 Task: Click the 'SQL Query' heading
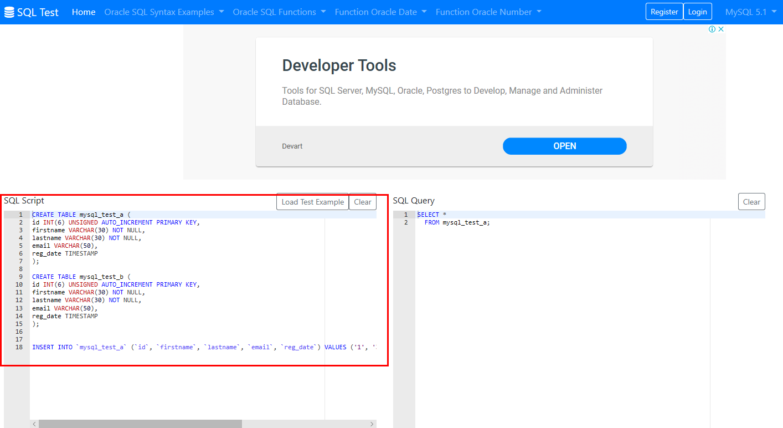pos(414,201)
